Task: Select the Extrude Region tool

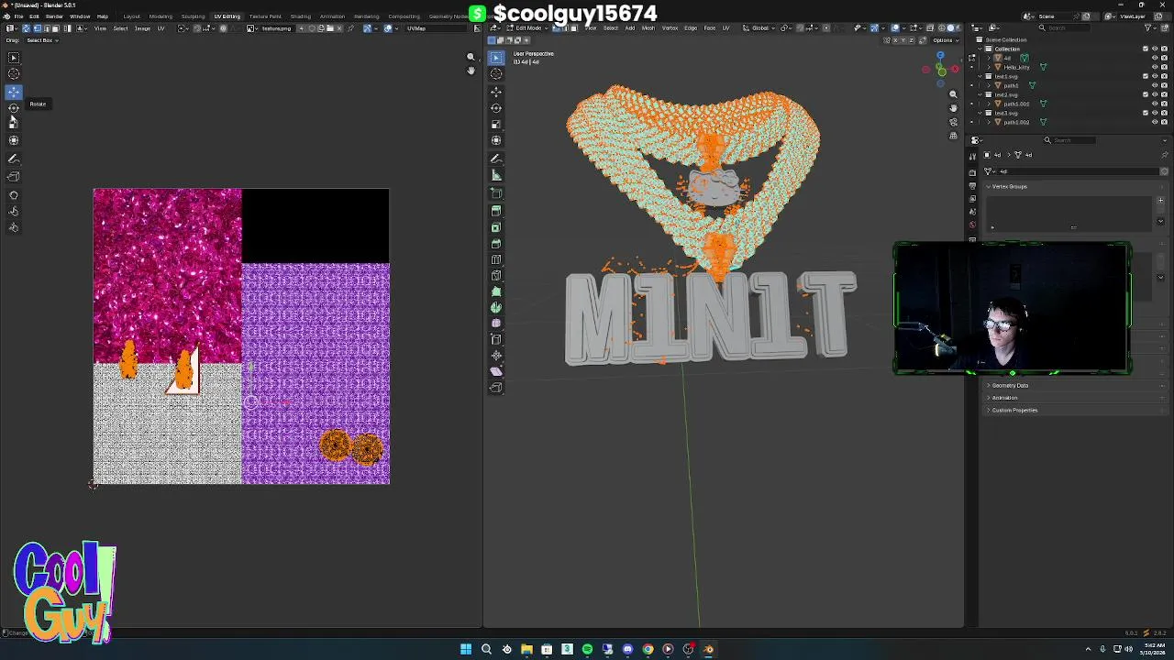Action: 496,211
